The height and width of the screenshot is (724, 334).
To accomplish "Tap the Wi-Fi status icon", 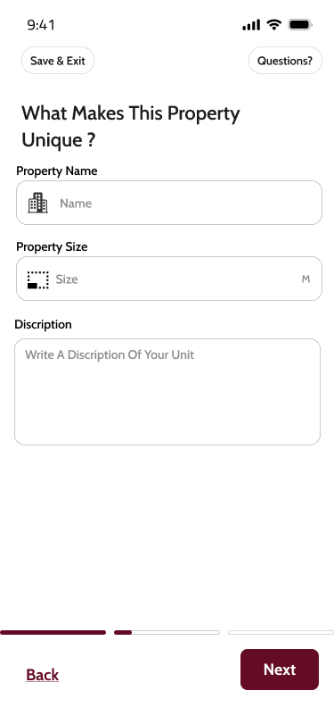I will [274, 24].
